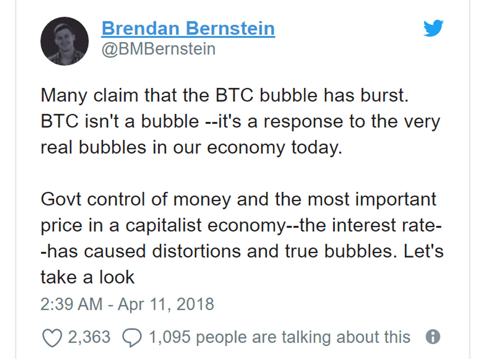The image size is (488, 359).
Task: Click the 2,363 likes count
Action: (x=89, y=337)
